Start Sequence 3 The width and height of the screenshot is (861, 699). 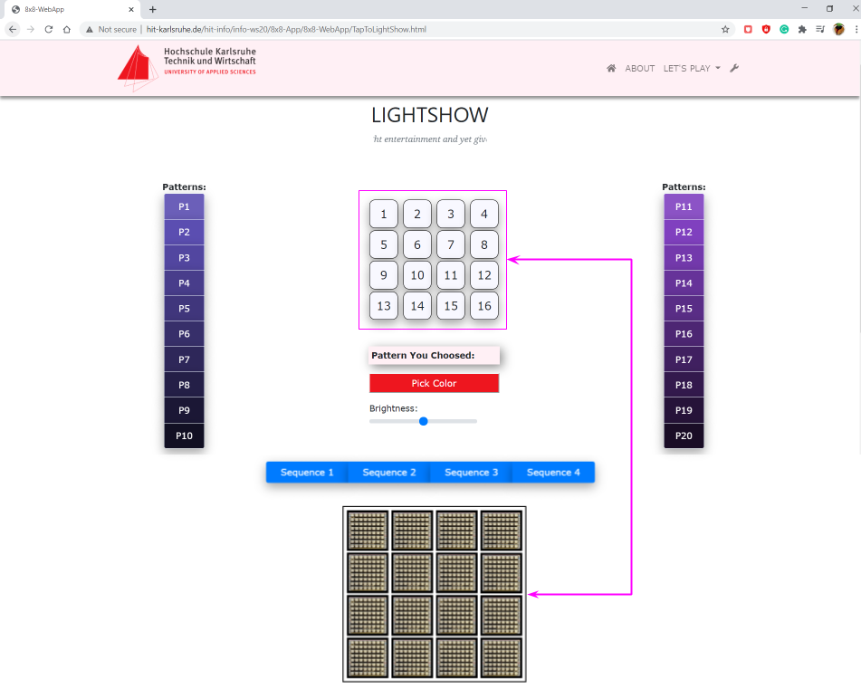(x=471, y=473)
